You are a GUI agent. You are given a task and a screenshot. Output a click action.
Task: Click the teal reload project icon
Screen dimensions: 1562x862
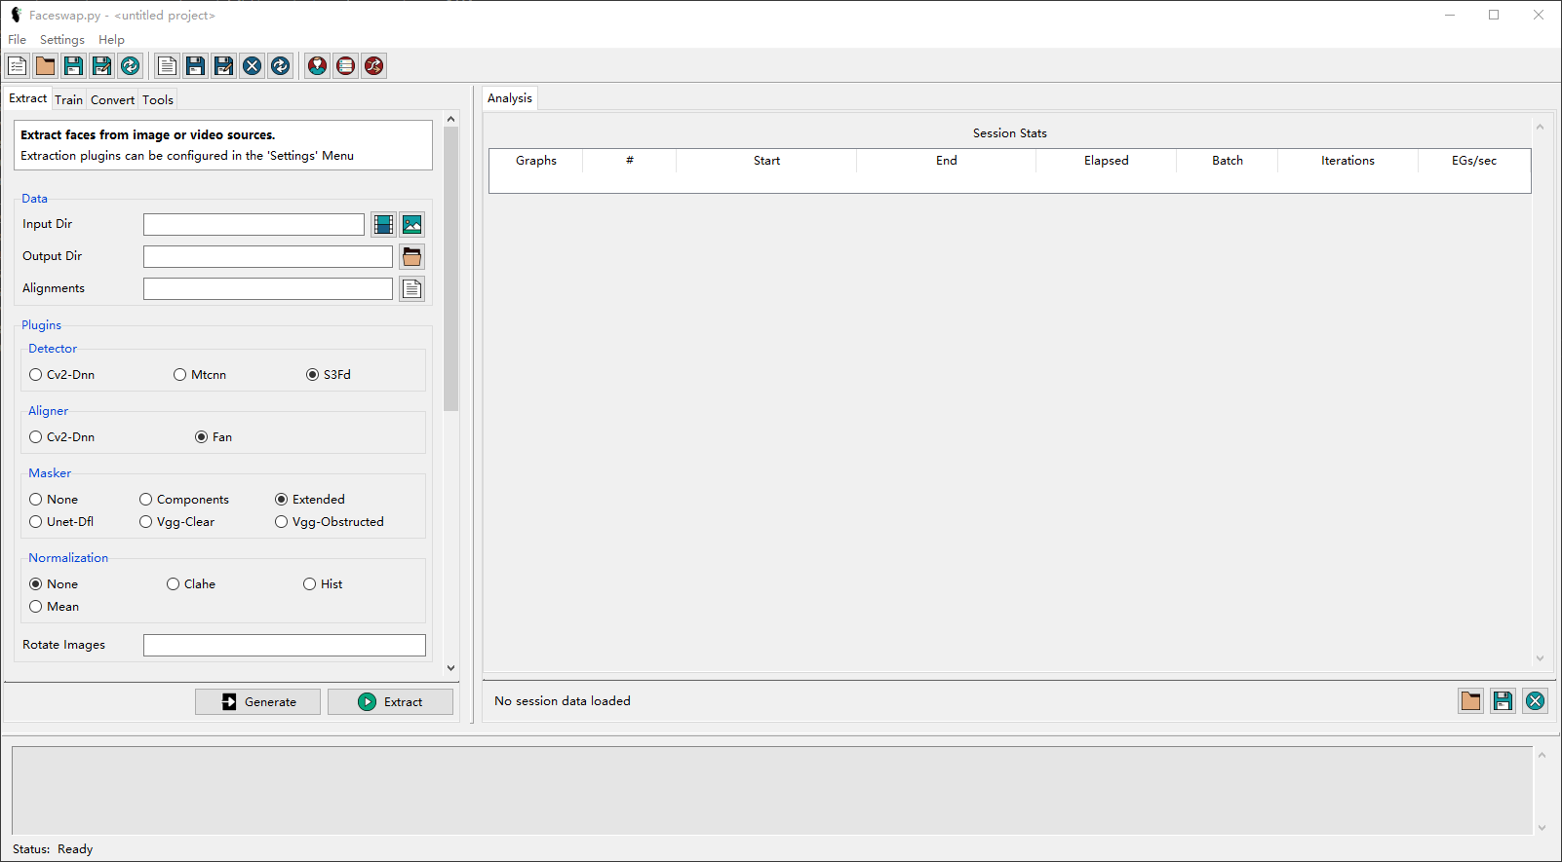click(130, 66)
